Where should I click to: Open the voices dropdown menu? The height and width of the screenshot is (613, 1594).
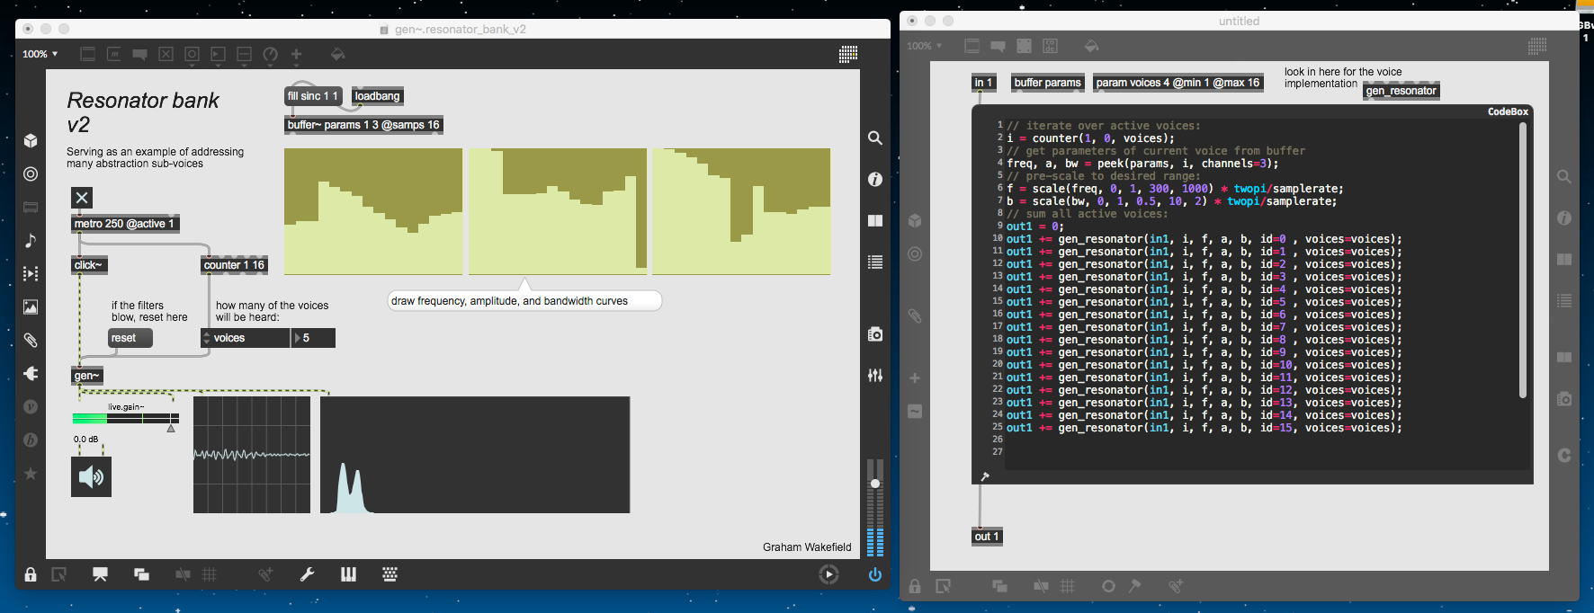[245, 338]
